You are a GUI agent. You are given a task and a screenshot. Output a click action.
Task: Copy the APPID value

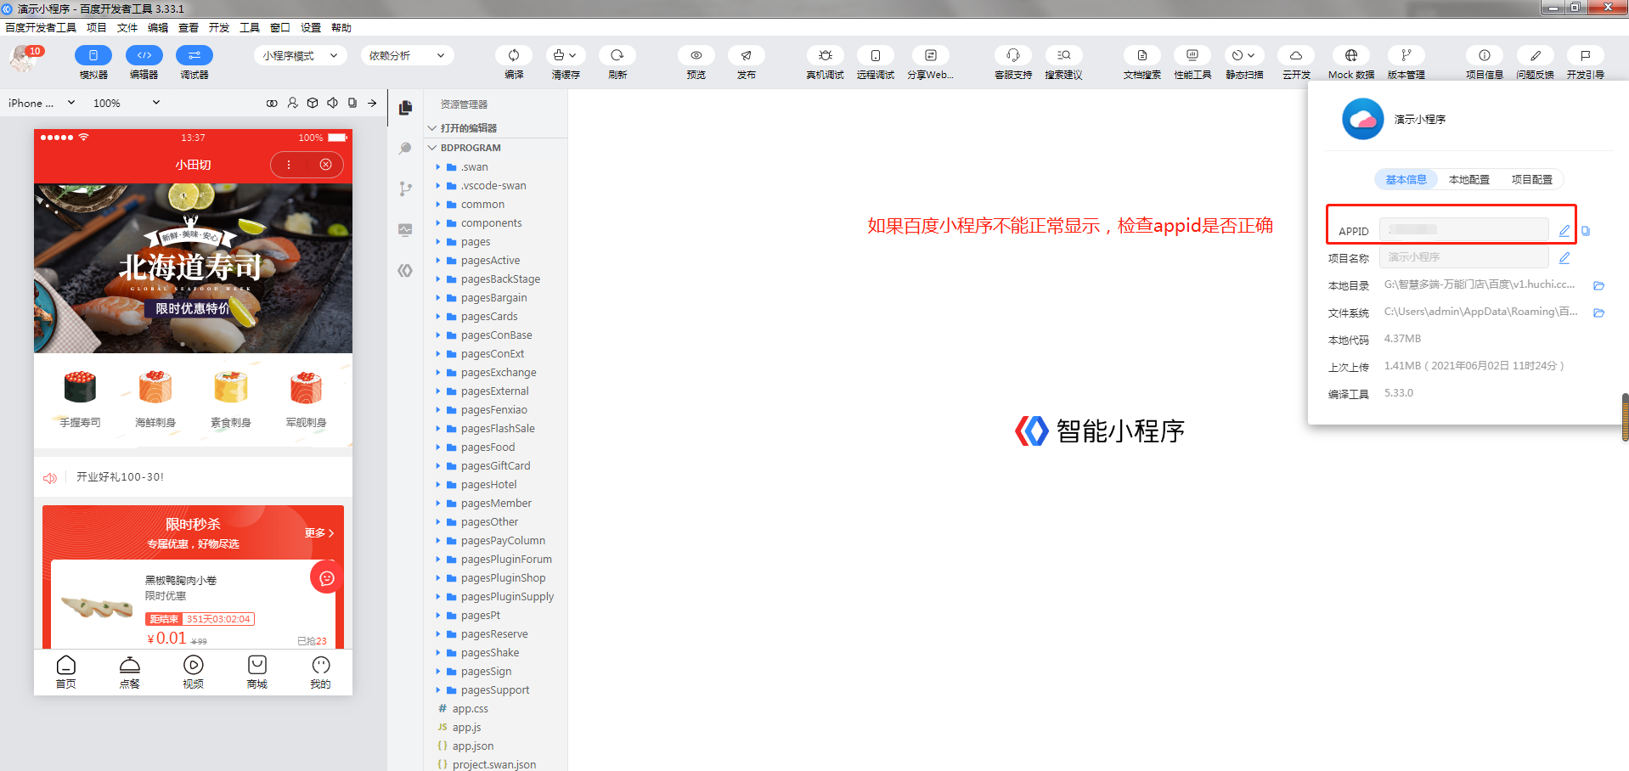click(x=1586, y=231)
